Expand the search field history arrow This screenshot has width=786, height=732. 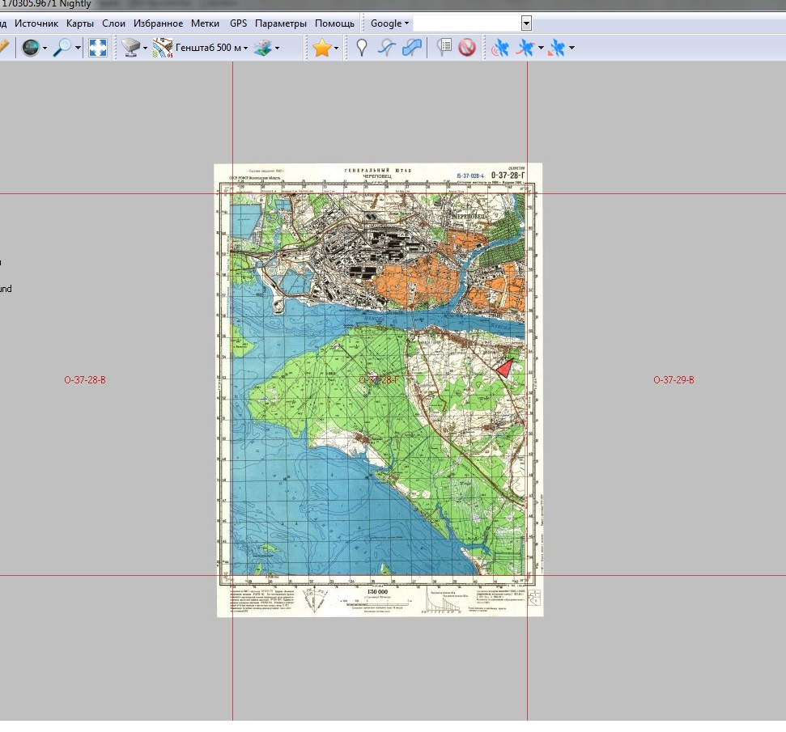(x=526, y=23)
